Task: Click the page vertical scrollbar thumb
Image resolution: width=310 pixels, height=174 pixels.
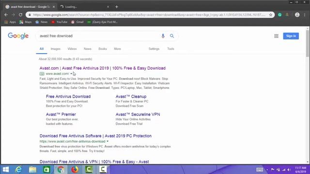Action: pyautogui.click(x=308, y=43)
